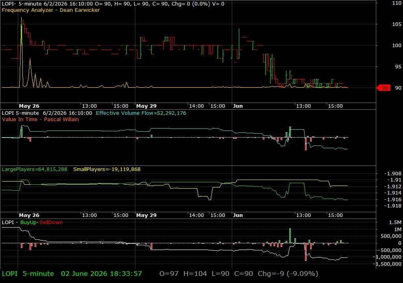Screen dimensions: 403x283
Task: Click the -1.914 scale value
Action: (x=392, y=193)
